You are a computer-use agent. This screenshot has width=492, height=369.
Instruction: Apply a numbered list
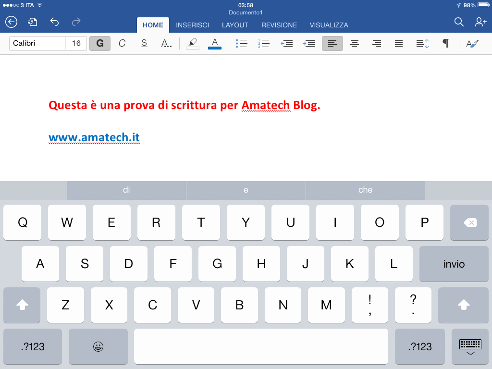tap(264, 43)
